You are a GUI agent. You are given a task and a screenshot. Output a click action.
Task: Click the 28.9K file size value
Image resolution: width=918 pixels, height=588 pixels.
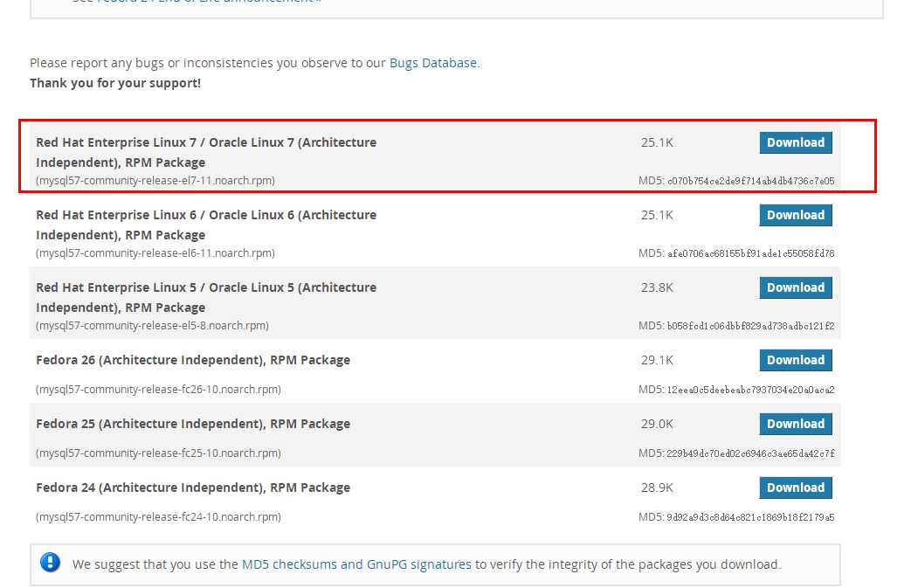(657, 488)
